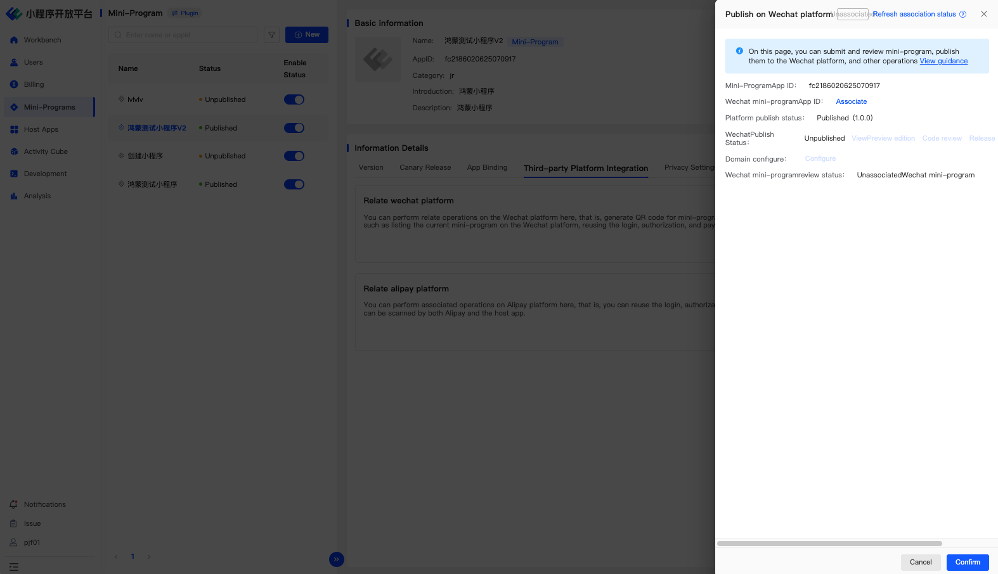Click the Associate link
Viewport: 998px width, 574px height.
(x=851, y=101)
